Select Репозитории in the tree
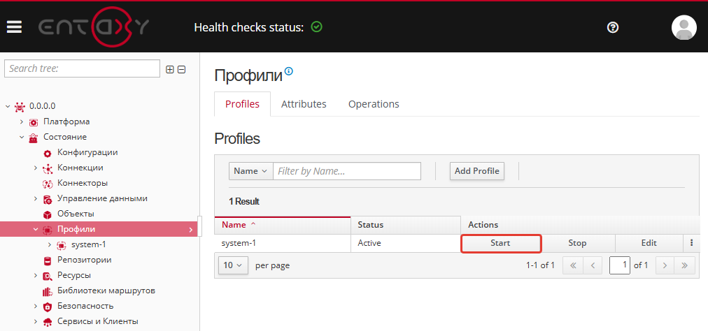This screenshot has height=331, width=708. tap(85, 260)
